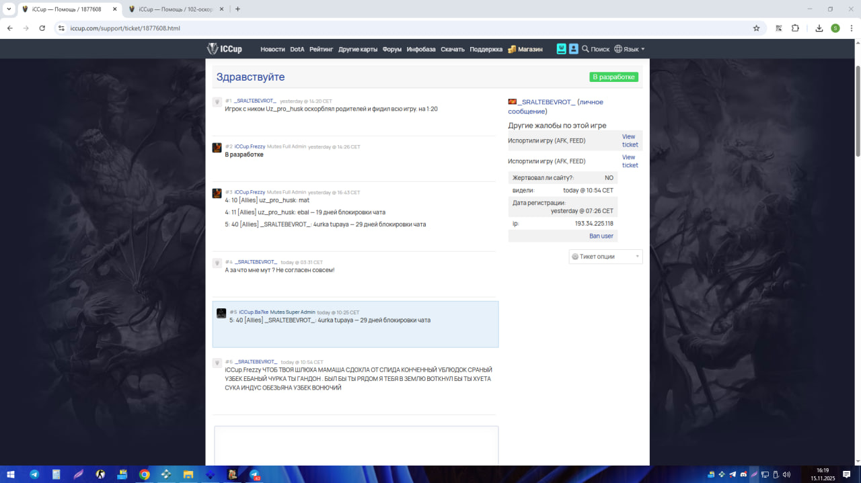Open _SRALTEBEVROT_ личное сообщение link
This screenshot has height=483, width=861.
556,107
